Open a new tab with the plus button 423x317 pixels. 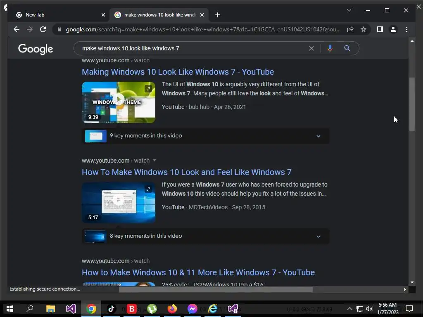(x=218, y=15)
